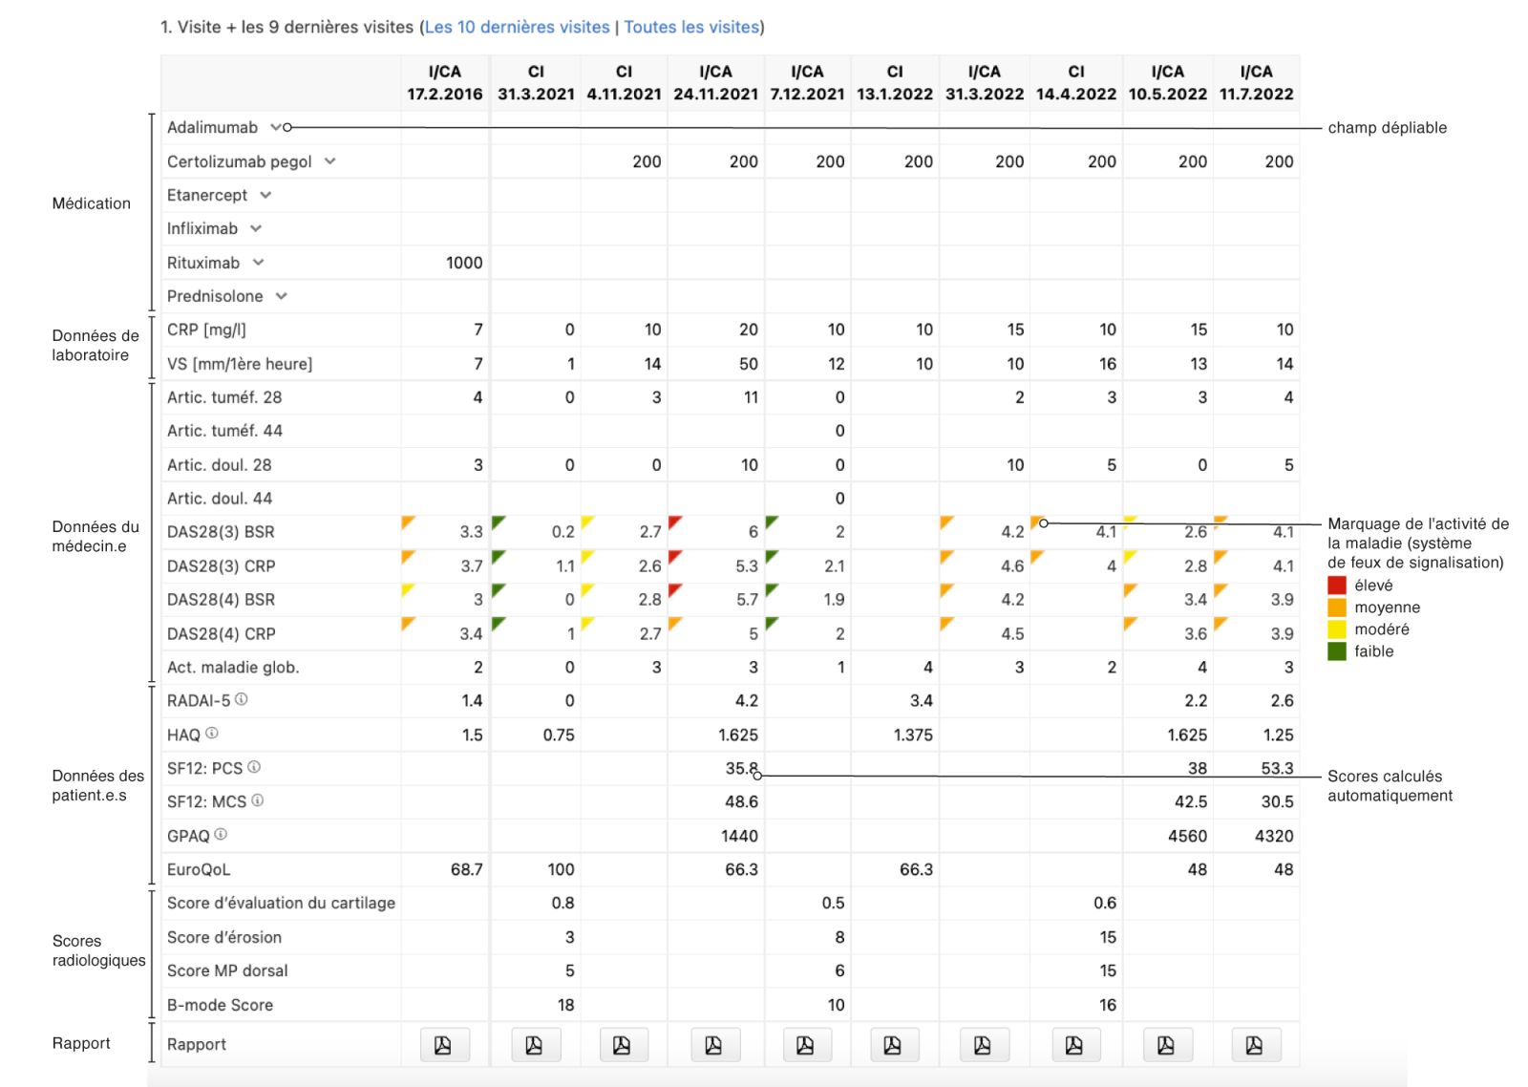Click the green 'faible' legend swatch
Screen dimensions: 1528x1087
1337,651
